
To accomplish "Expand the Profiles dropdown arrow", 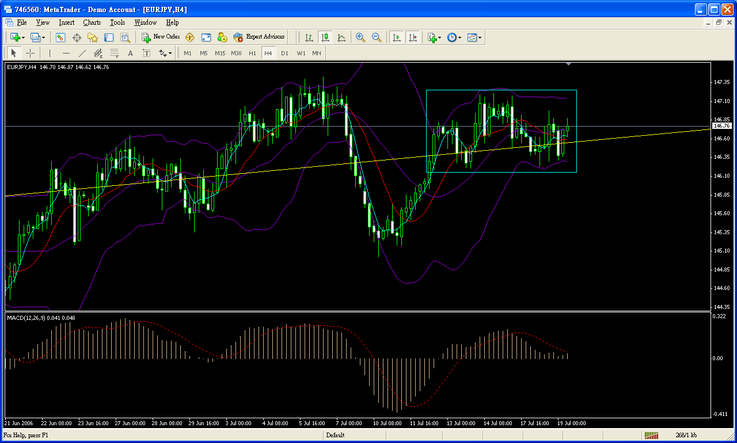I will click(43, 37).
